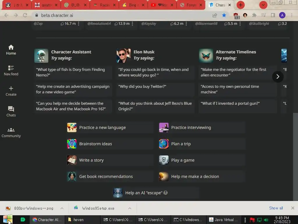Click What if I invented a portal gun prompt
This screenshot has width=298, height=224.
[238, 106]
